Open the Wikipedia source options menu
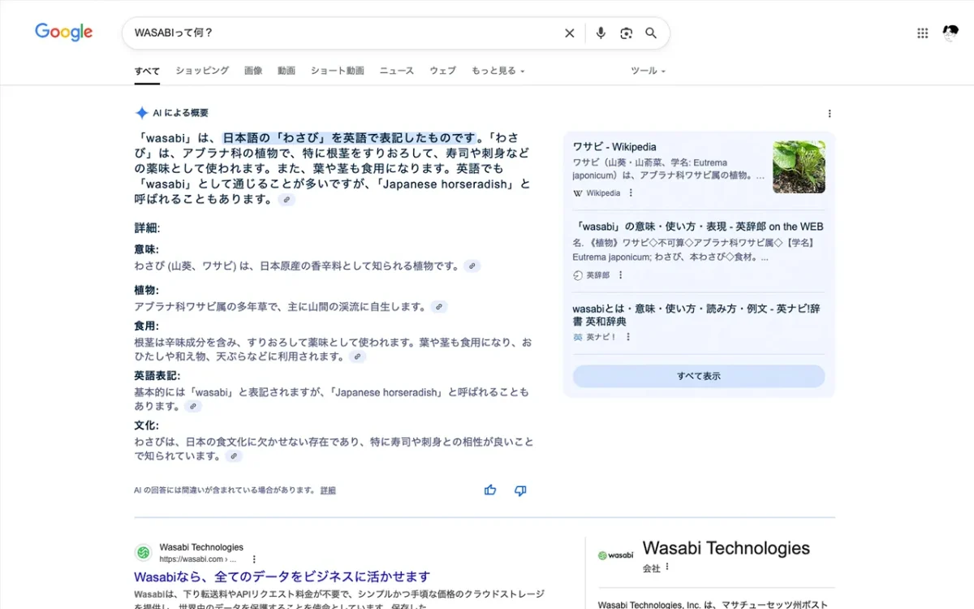The width and height of the screenshot is (974, 609). tap(631, 193)
